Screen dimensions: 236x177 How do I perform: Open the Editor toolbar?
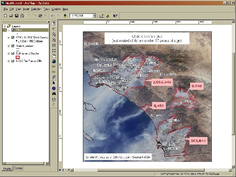pyautogui.click(x=101, y=16)
